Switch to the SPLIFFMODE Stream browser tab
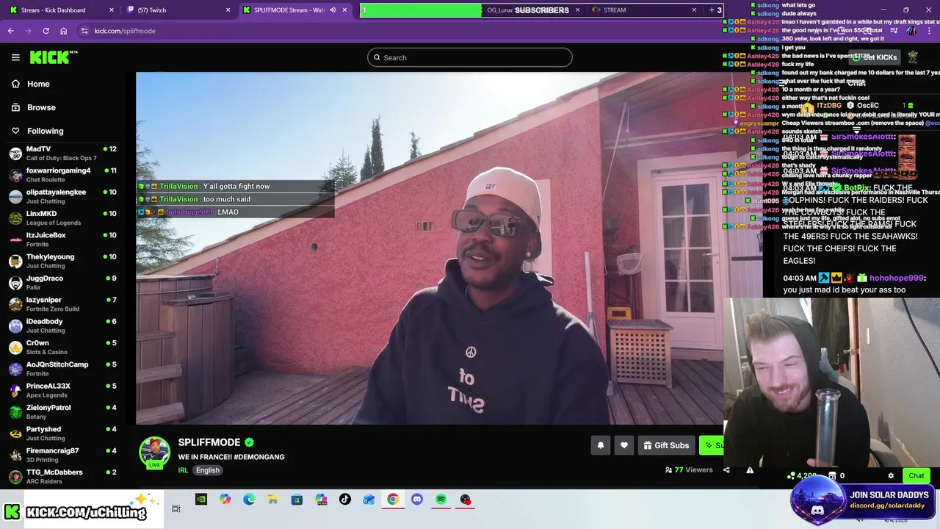Viewport: 940px width, 529px height. (x=290, y=10)
